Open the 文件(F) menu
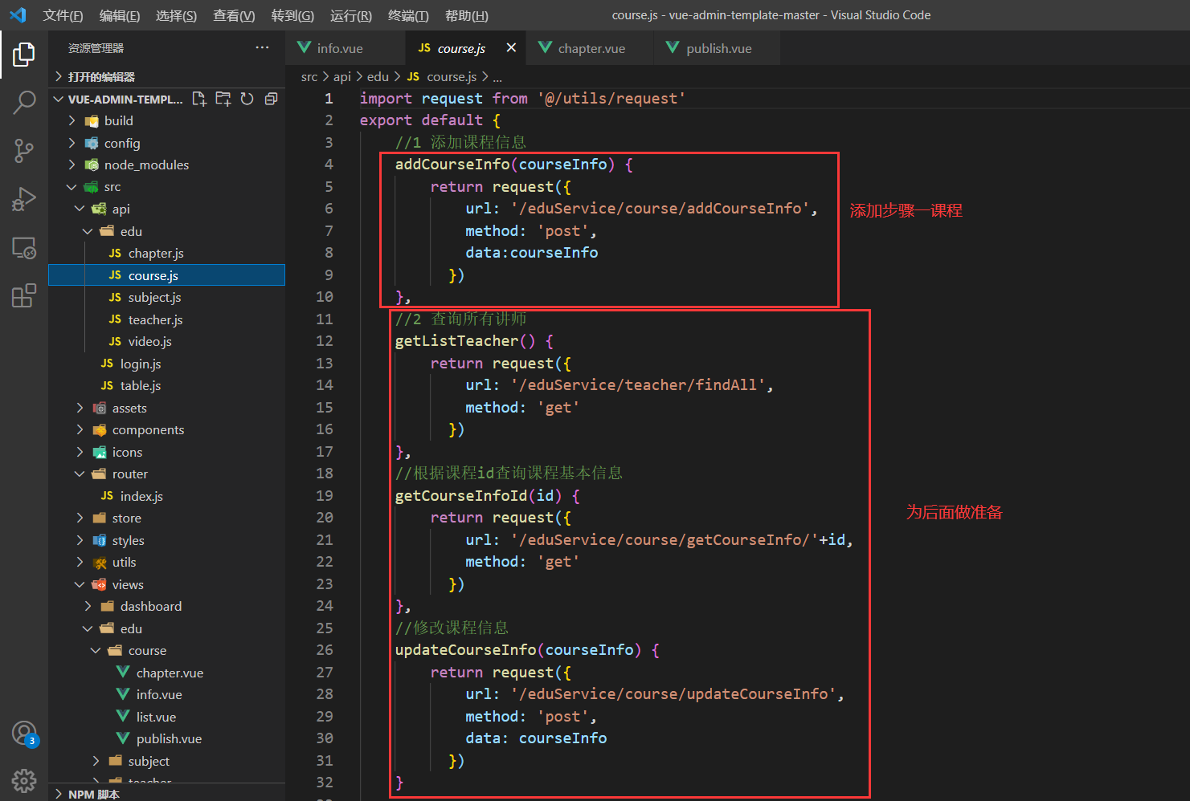This screenshot has width=1190, height=801. (x=63, y=15)
